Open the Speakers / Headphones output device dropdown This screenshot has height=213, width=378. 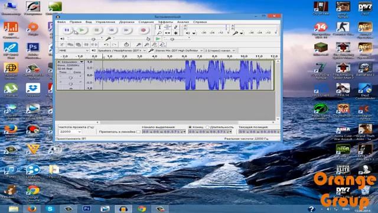pyautogui.click(x=122, y=50)
